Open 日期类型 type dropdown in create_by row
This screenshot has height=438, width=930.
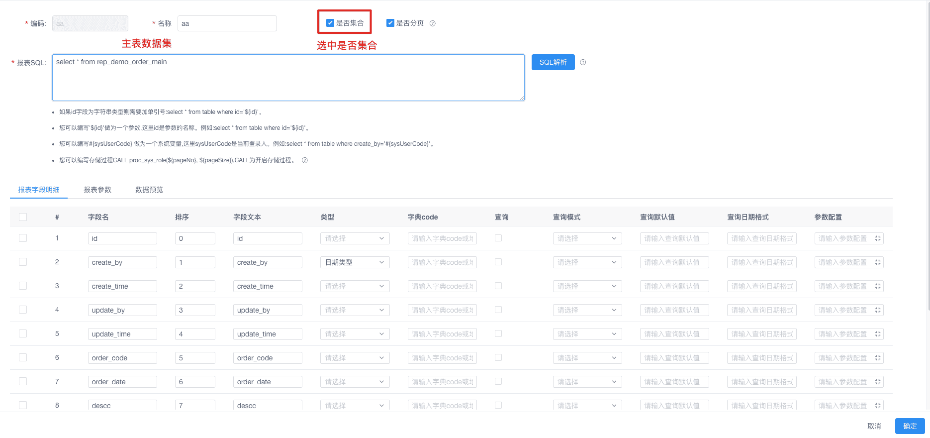[355, 262]
